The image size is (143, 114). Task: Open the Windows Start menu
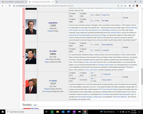point(3,112)
